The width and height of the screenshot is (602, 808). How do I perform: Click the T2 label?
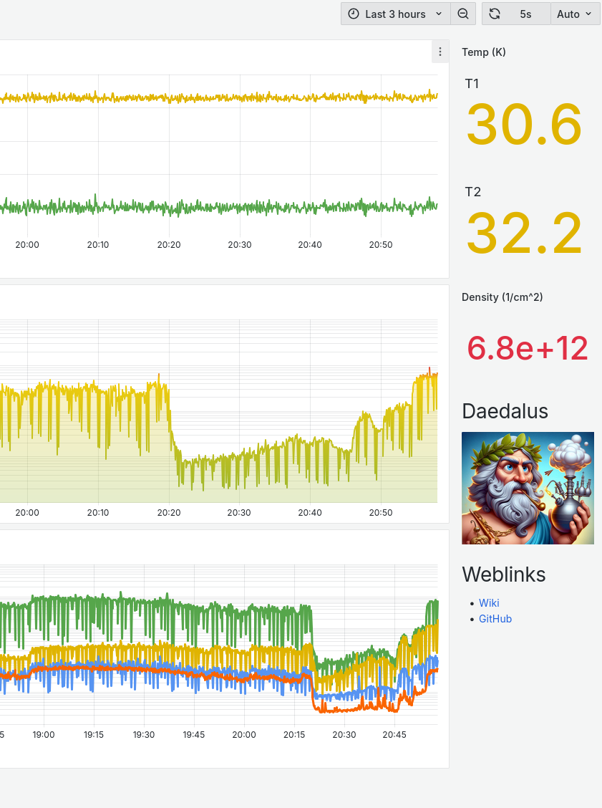click(472, 192)
